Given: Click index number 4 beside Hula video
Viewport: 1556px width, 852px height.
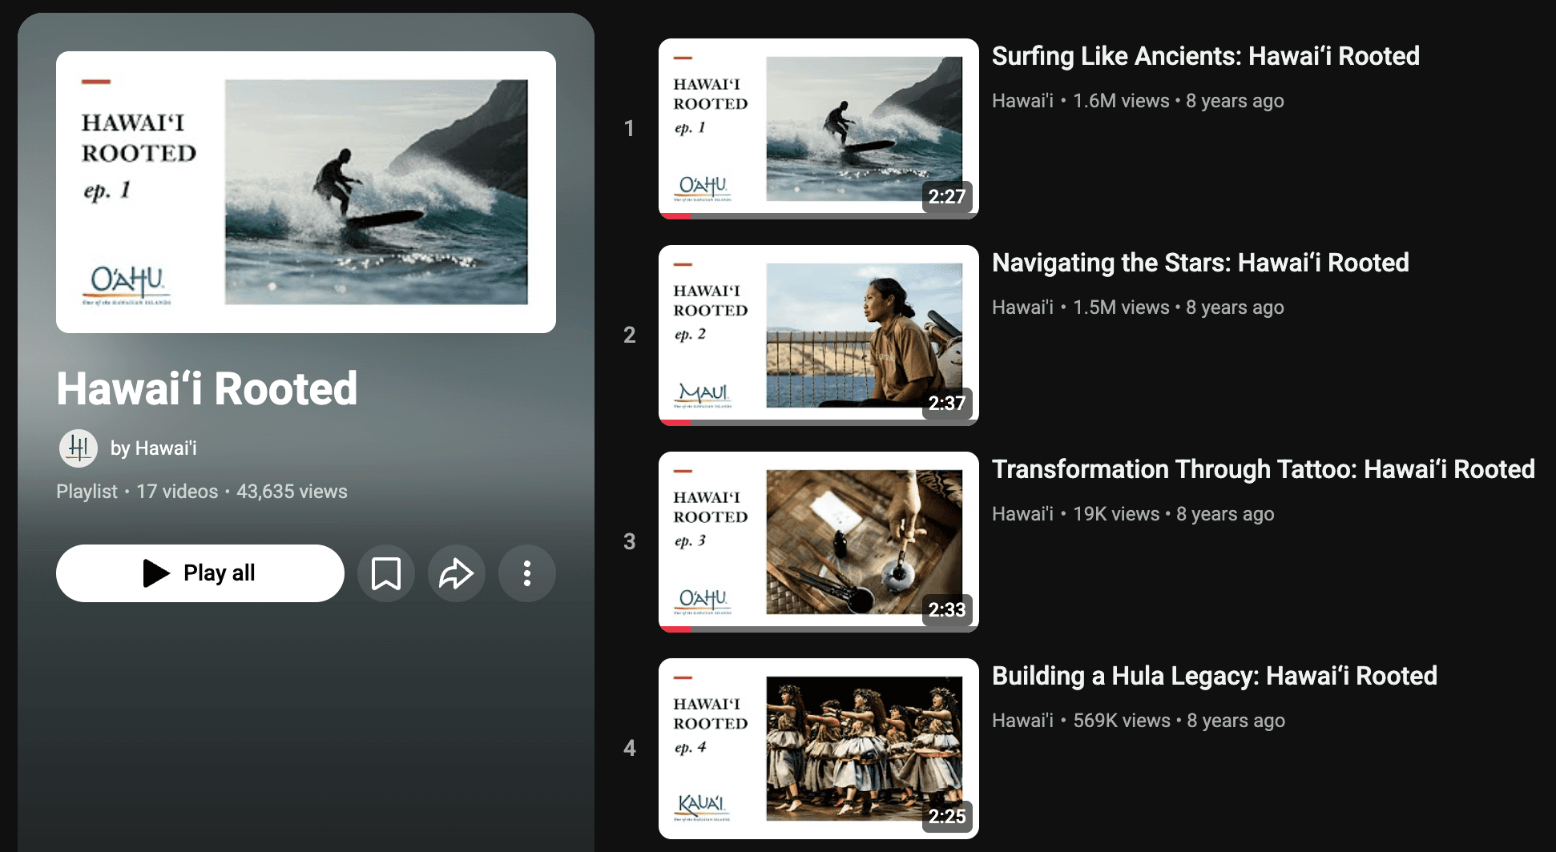Looking at the screenshot, I should tap(630, 748).
